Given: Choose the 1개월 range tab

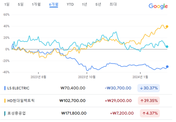Looking at the screenshot, I should (36, 4).
